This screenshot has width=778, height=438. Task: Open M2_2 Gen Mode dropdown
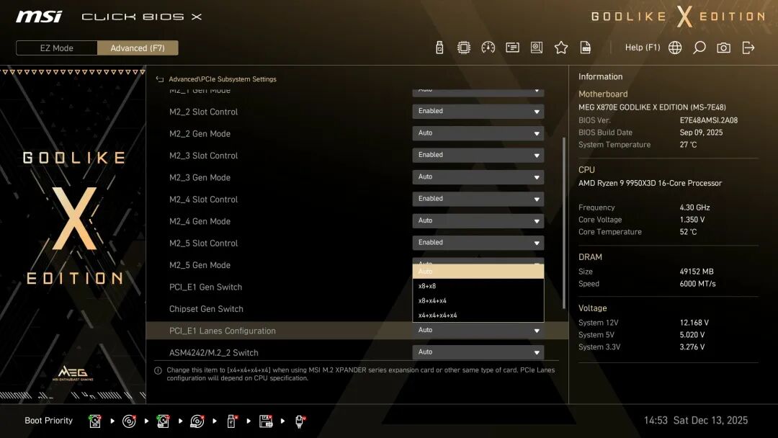478,133
